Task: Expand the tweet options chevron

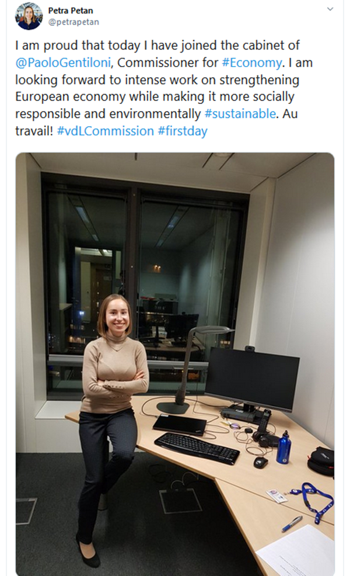Action: click(330, 9)
